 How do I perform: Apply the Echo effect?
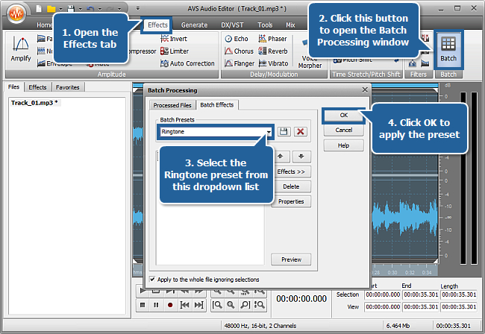pos(237,39)
